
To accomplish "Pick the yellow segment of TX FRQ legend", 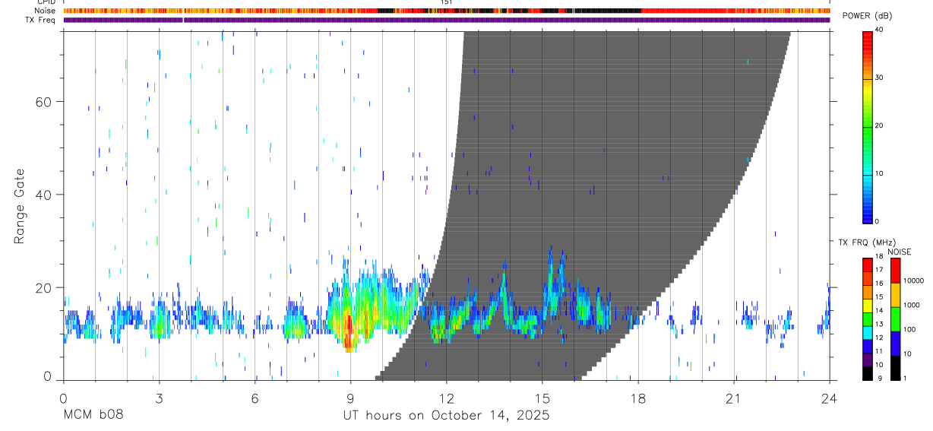I will coord(867,306).
